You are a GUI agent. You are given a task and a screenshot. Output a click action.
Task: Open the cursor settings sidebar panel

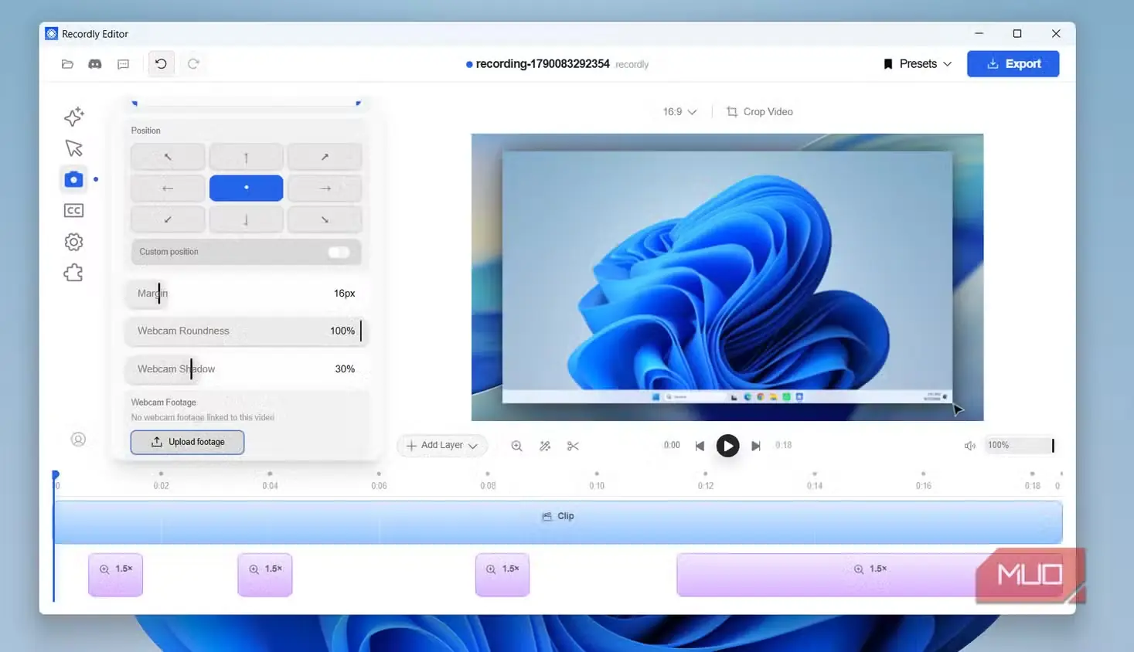pos(73,148)
